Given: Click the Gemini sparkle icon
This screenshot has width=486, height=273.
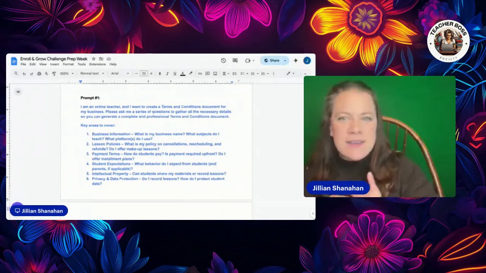Looking at the screenshot, I should coord(296,60).
